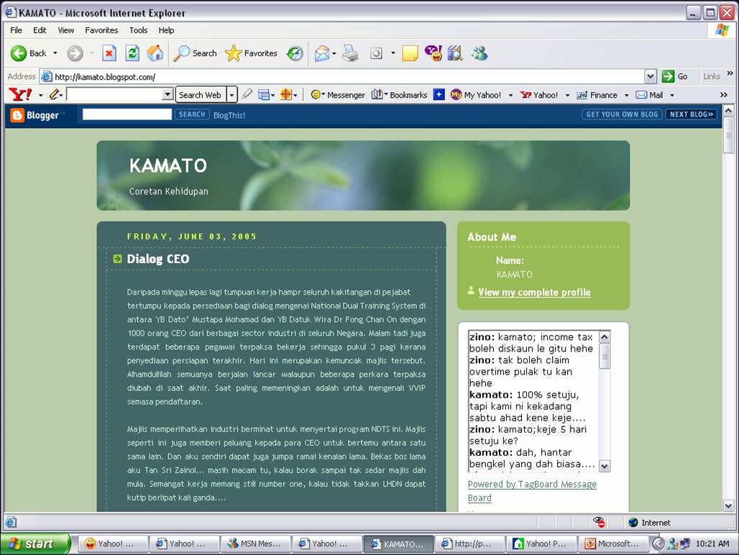Open the Yahoo search box dropdown arrow
The image size is (739, 555).
[x=167, y=95]
